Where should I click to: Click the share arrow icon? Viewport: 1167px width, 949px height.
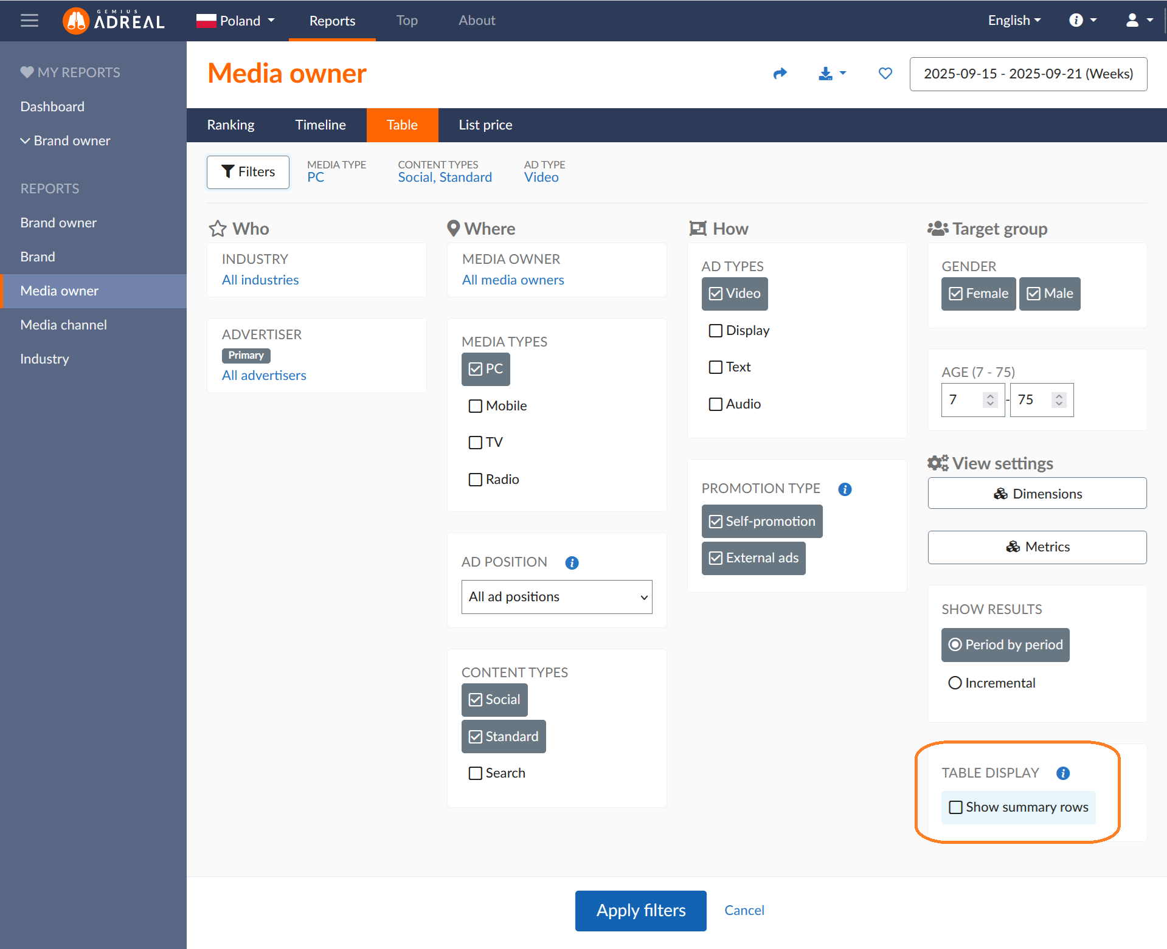tap(780, 74)
